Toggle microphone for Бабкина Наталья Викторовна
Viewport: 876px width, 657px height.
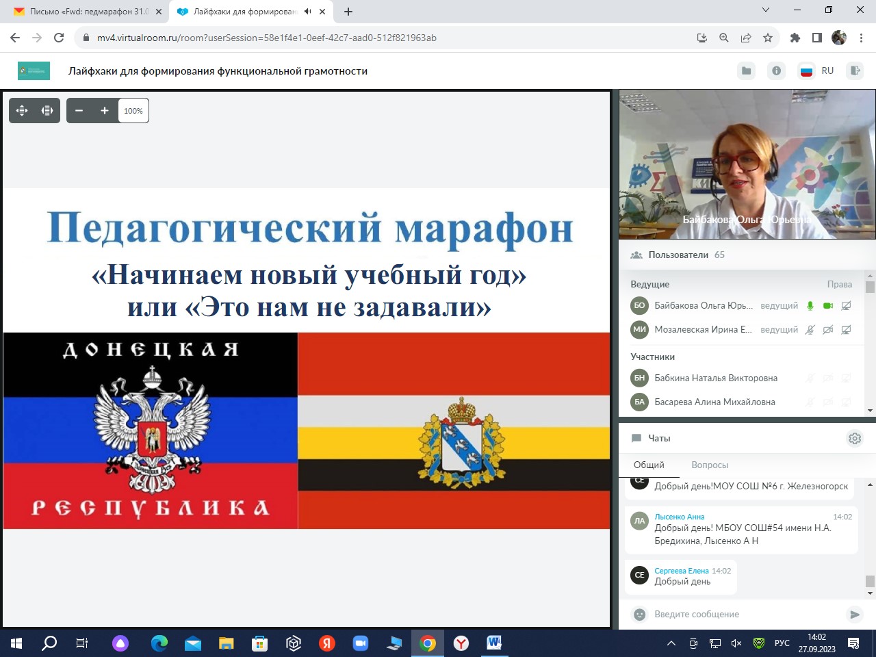click(x=810, y=378)
